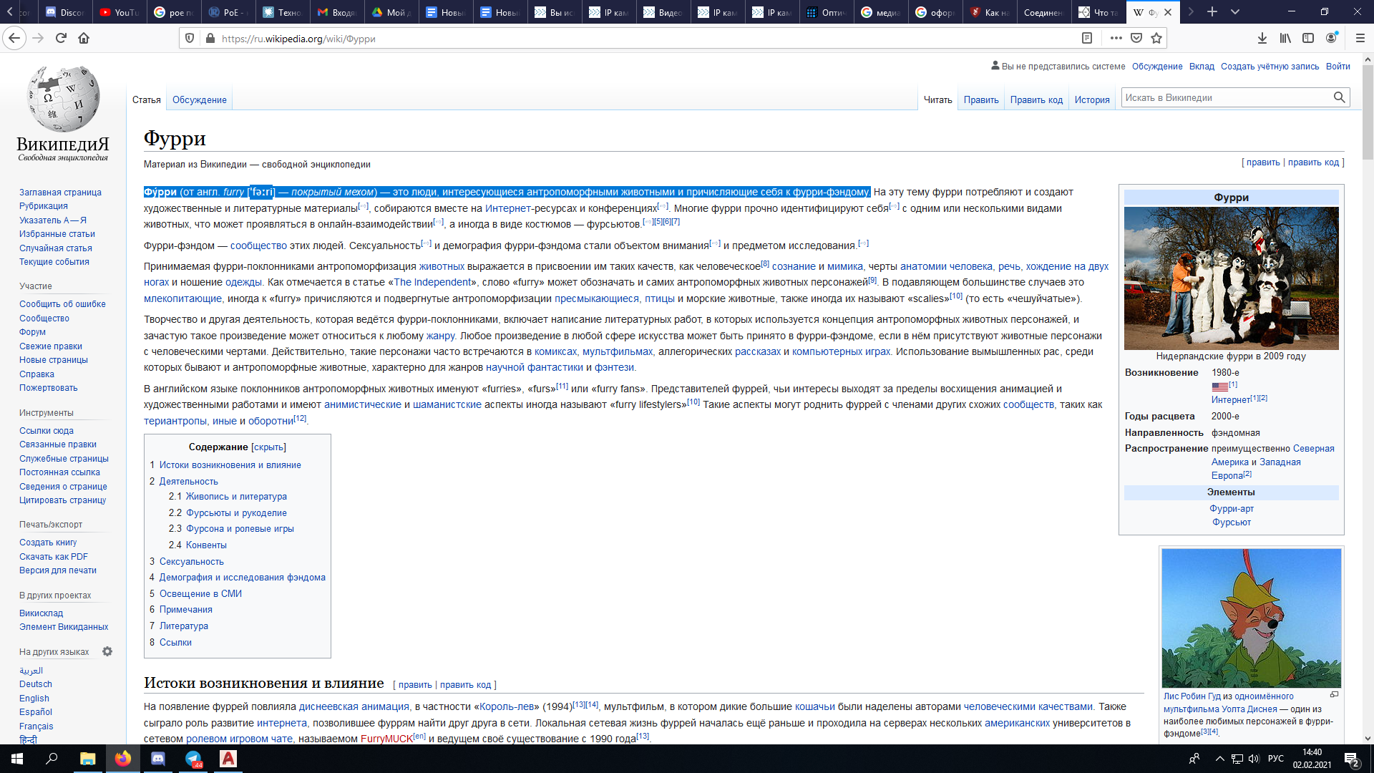Toggle the Sidebars icon
This screenshot has width=1374, height=773.
pos(1308,38)
